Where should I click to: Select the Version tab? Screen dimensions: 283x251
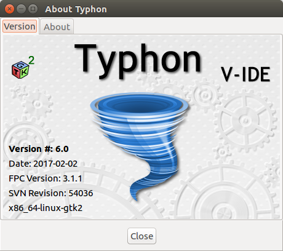pyautogui.click(x=20, y=26)
